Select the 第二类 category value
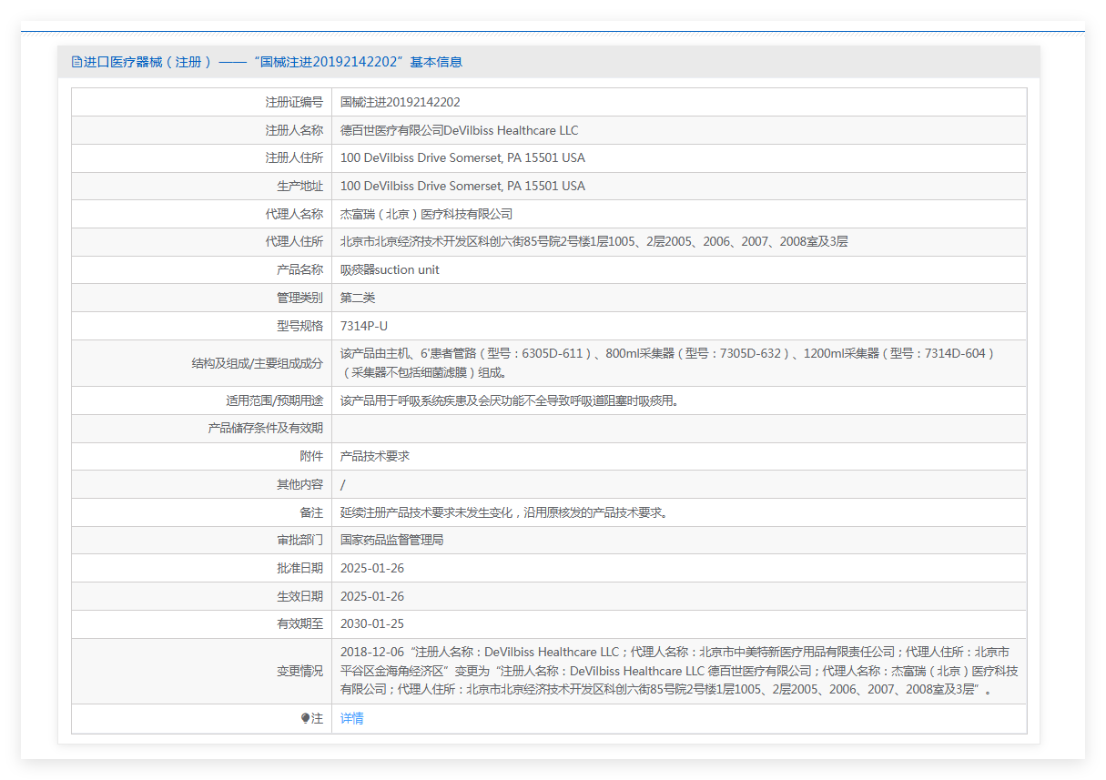The height and width of the screenshot is (780, 1106). 358,298
